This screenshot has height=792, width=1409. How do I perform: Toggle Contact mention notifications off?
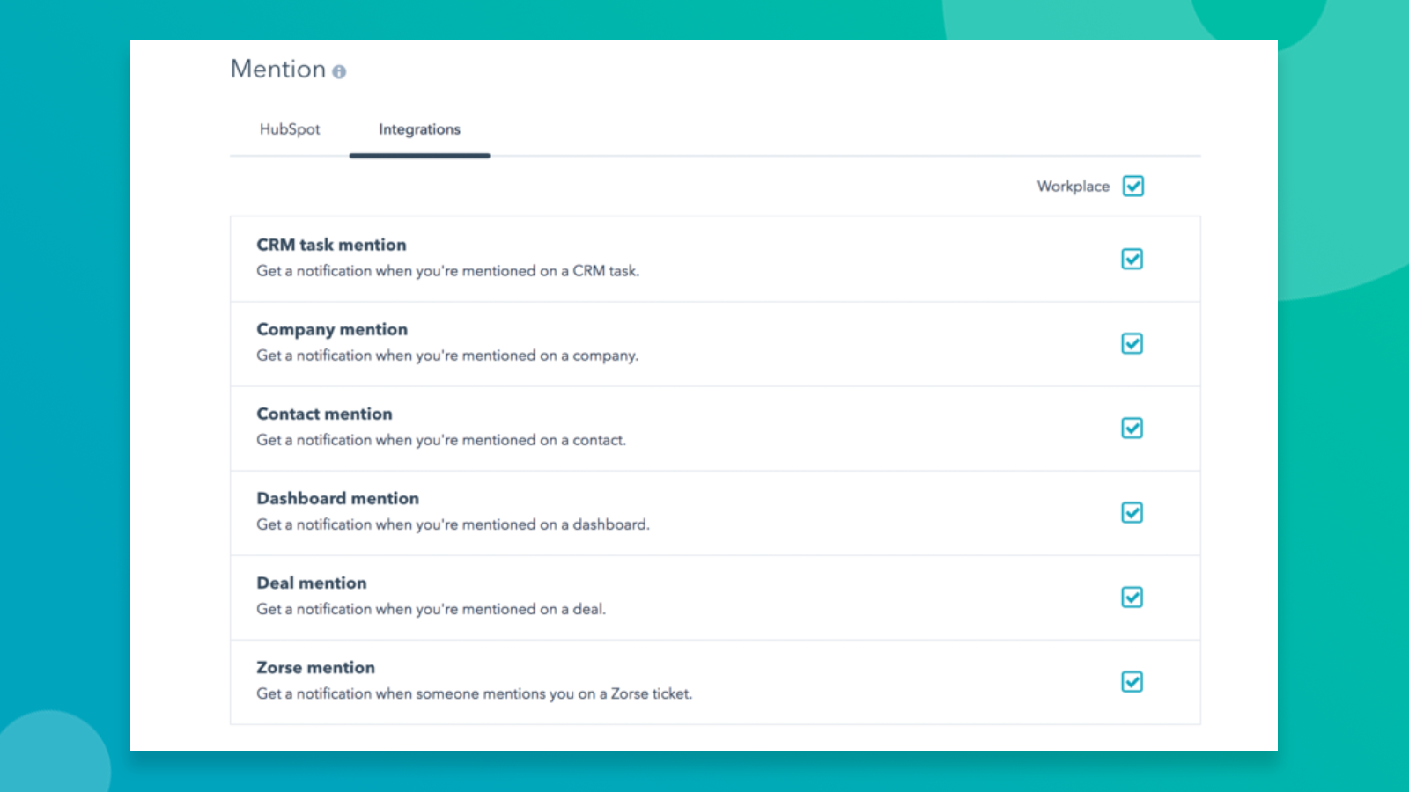click(1132, 428)
